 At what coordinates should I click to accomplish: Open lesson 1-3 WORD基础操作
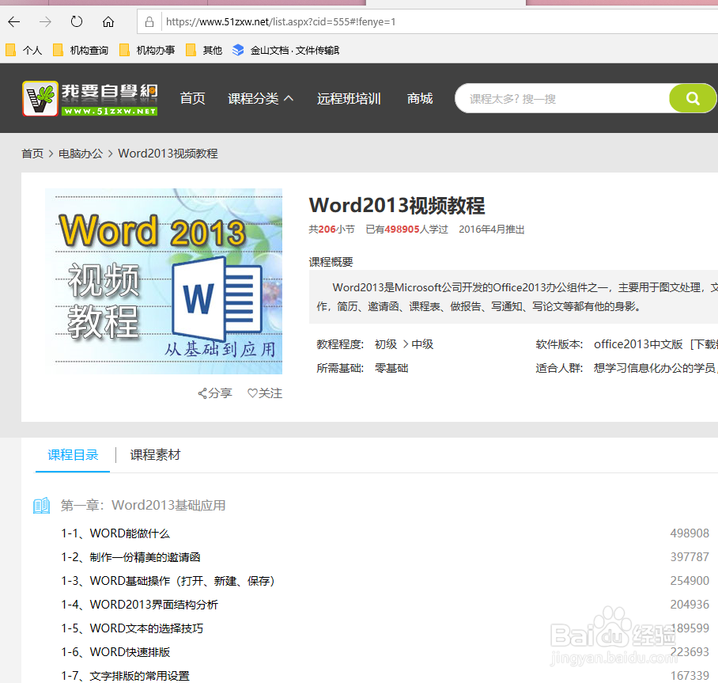click(168, 581)
